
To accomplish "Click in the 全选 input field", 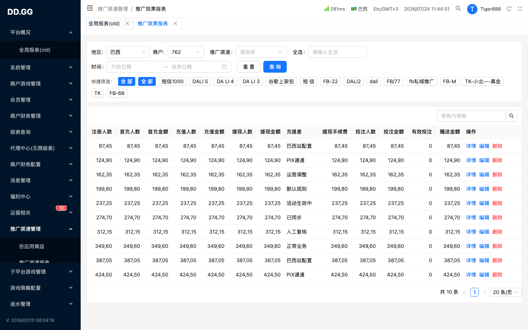I will [337, 52].
